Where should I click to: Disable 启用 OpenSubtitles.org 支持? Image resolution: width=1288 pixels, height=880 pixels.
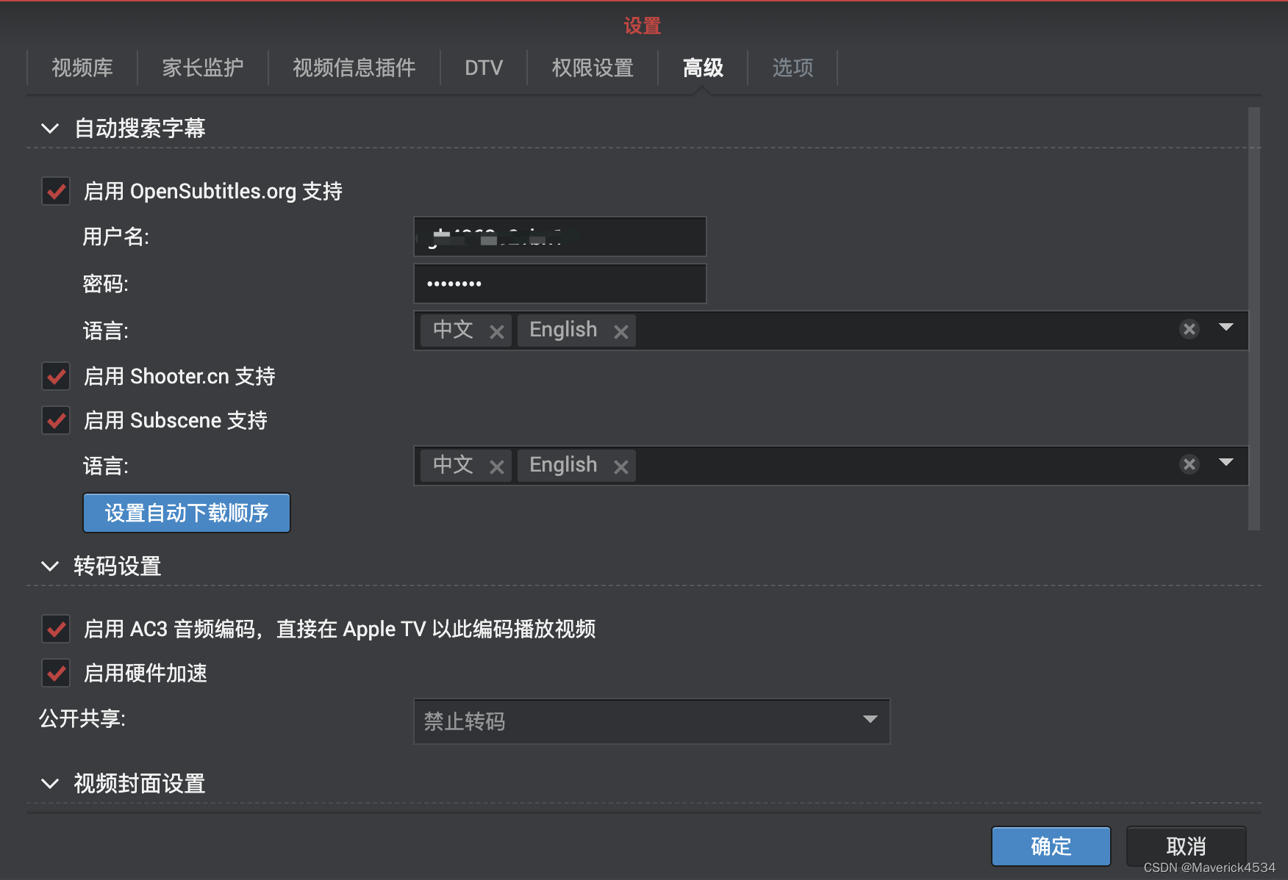pos(56,191)
